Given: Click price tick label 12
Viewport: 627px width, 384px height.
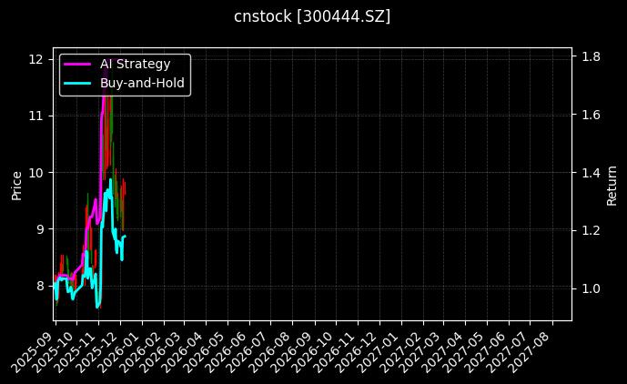Looking at the screenshot, I should pyautogui.click(x=35, y=59).
